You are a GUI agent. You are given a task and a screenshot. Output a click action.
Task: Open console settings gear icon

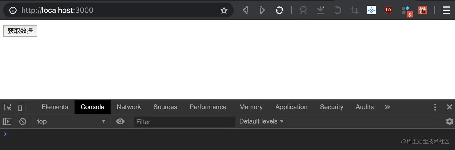(450, 121)
